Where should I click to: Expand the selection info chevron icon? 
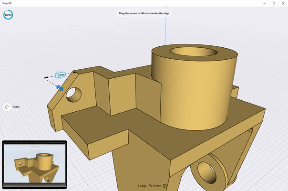click(x=165, y=186)
